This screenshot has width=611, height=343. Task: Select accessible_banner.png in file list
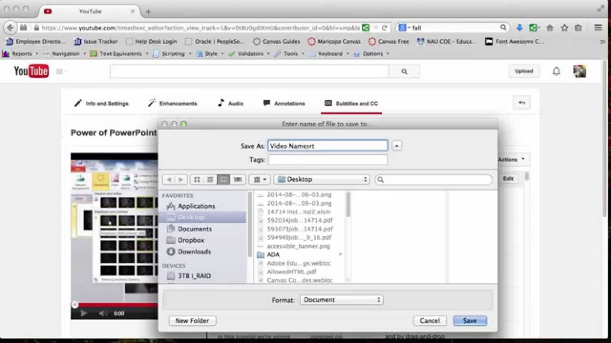(299, 246)
